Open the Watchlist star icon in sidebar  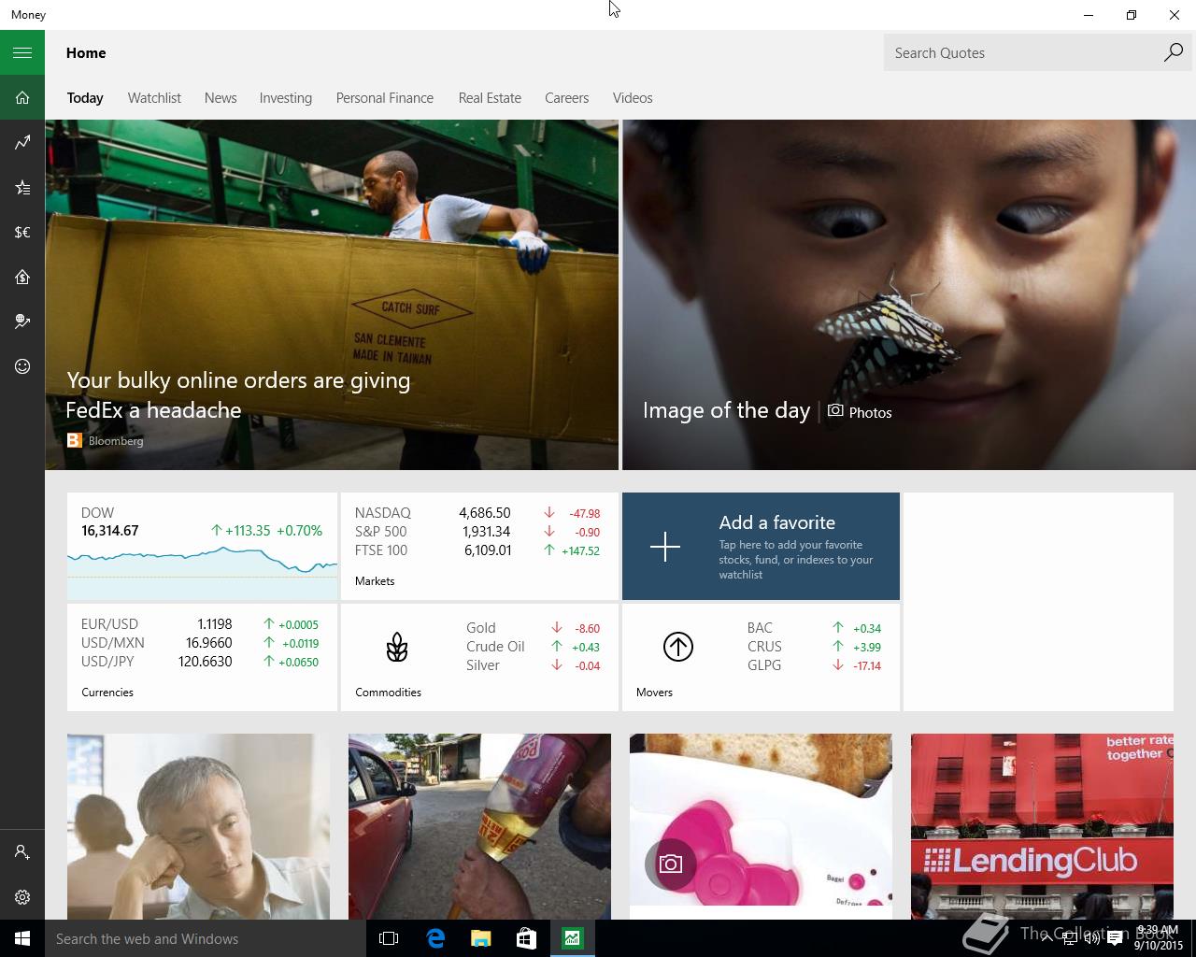(x=22, y=187)
